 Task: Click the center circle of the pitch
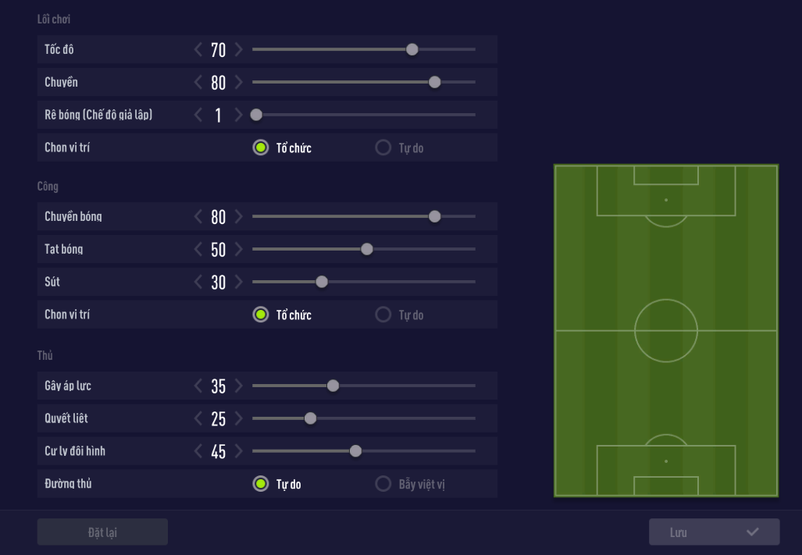[x=666, y=330]
